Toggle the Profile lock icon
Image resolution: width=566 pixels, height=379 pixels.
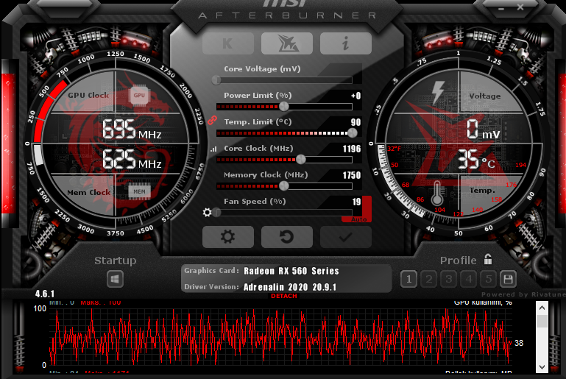click(x=488, y=259)
